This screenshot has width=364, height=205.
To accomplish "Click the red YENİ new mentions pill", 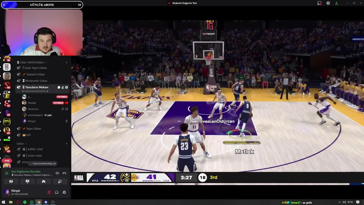I will (7, 161).
